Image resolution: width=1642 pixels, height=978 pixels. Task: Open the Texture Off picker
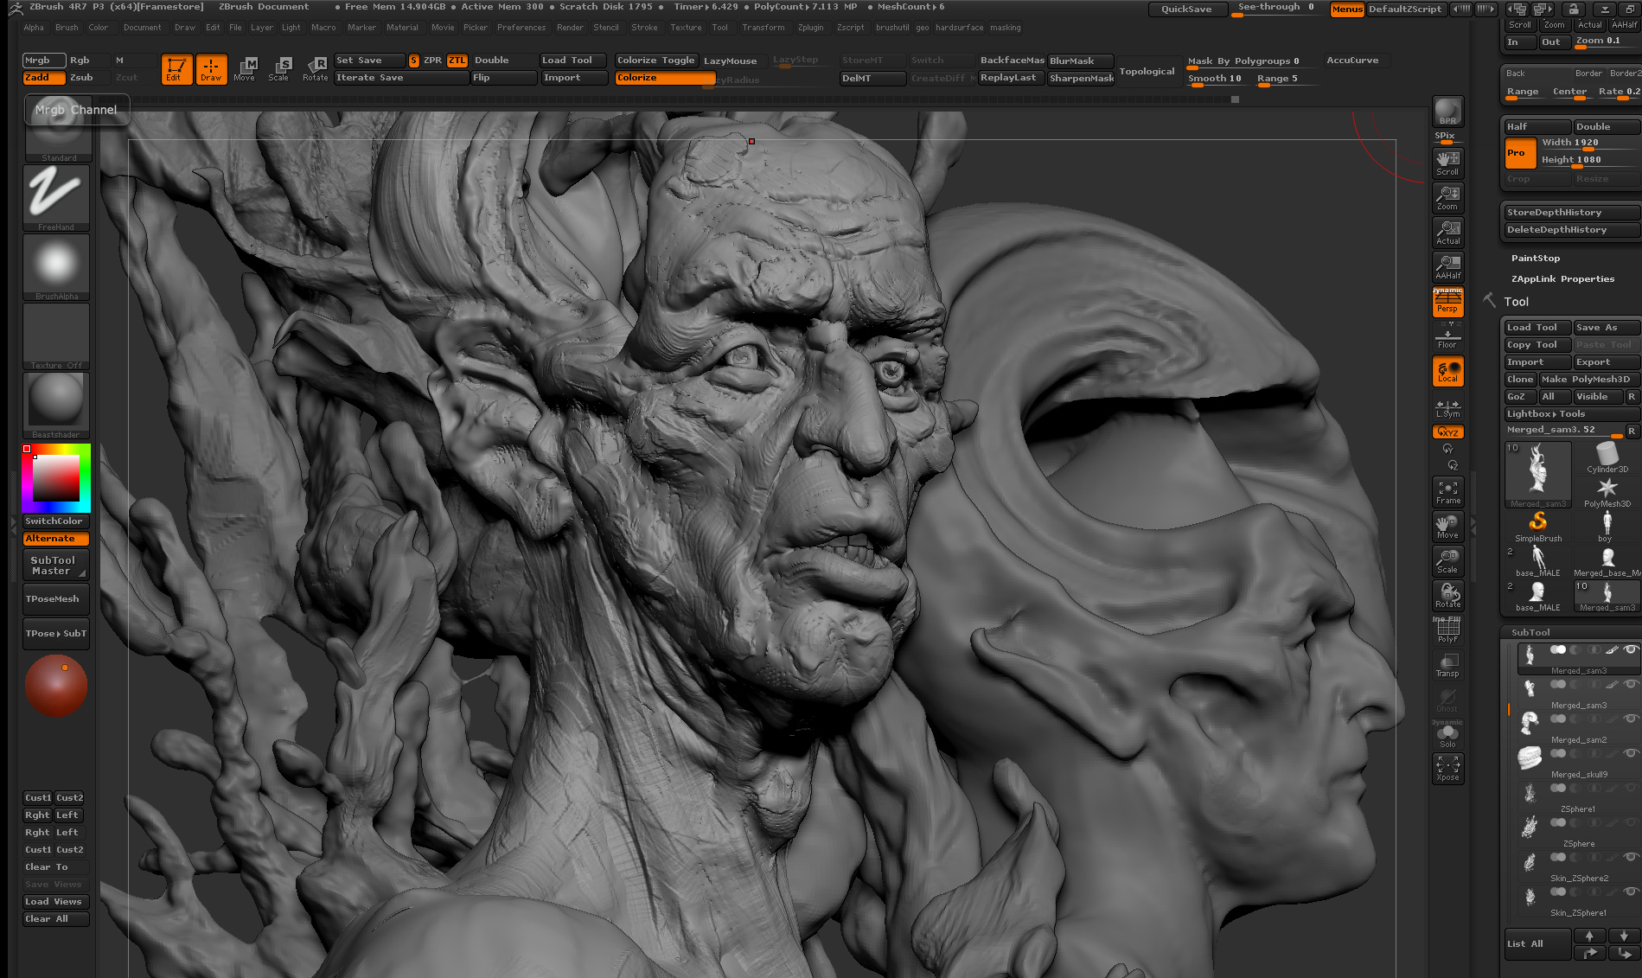point(56,336)
